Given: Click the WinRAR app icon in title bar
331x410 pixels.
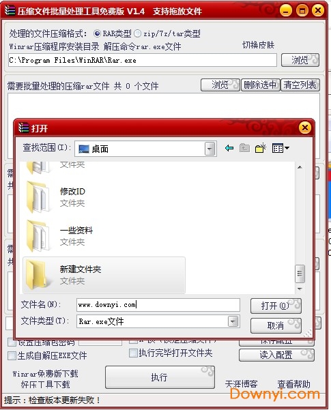Looking at the screenshot, I should pos(10,10).
